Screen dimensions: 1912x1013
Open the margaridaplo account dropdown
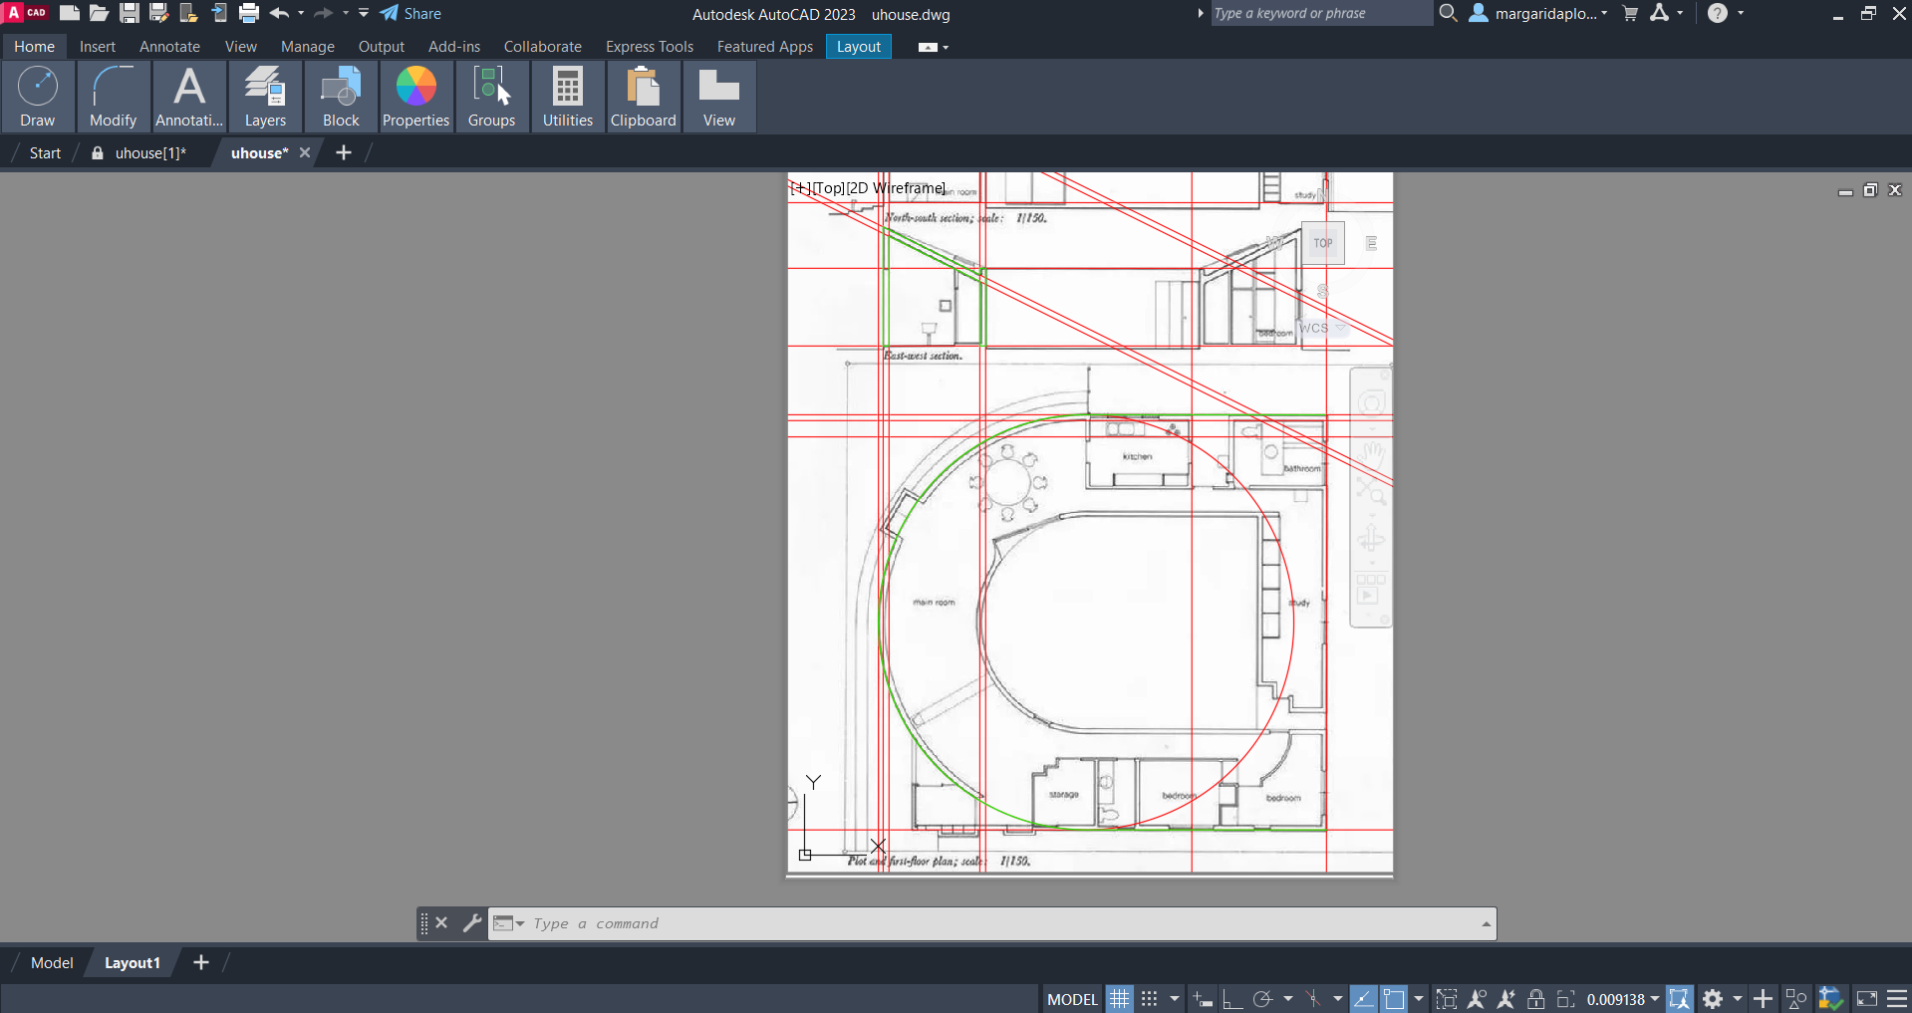(x=1539, y=14)
